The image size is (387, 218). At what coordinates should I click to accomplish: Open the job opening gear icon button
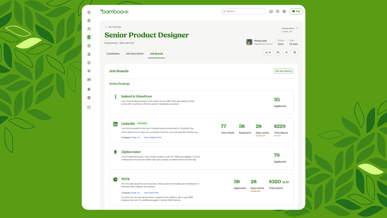coord(295,52)
